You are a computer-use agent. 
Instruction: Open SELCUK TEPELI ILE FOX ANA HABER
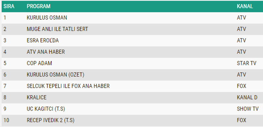(x=68, y=86)
